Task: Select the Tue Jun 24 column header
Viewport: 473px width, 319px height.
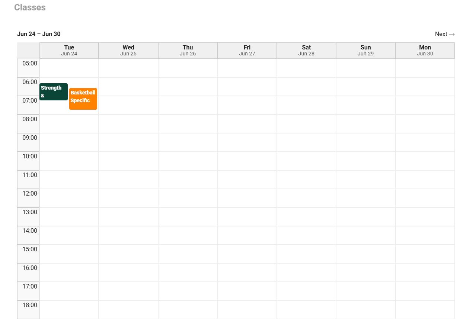Action: point(69,51)
